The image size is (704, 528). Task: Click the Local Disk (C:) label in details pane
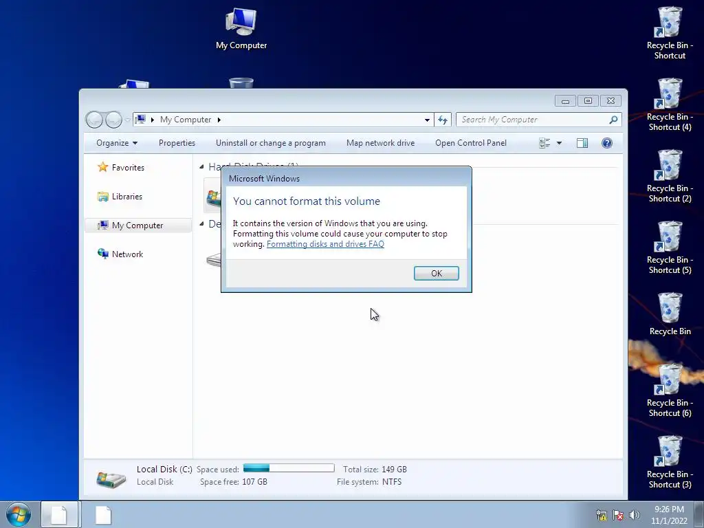click(164, 469)
